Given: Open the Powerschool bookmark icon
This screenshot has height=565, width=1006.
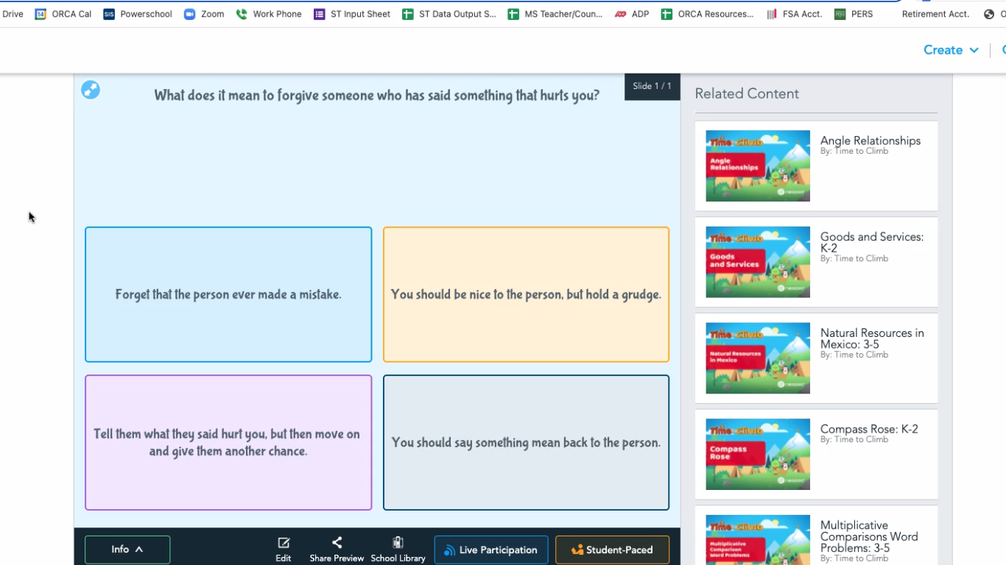Looking at the screenshot, I should click(109, 14).
